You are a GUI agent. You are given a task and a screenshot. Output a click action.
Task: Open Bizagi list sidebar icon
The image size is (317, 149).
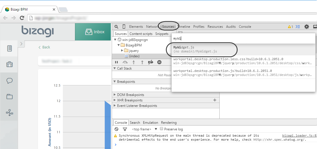pos(9,48)
